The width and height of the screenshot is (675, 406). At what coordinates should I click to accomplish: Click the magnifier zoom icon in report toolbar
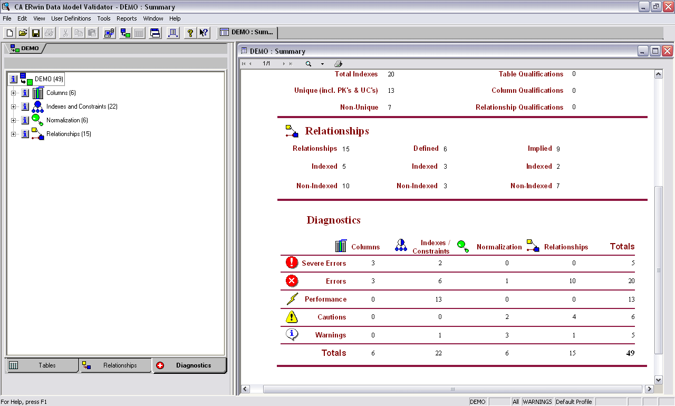tap(308, 64)
